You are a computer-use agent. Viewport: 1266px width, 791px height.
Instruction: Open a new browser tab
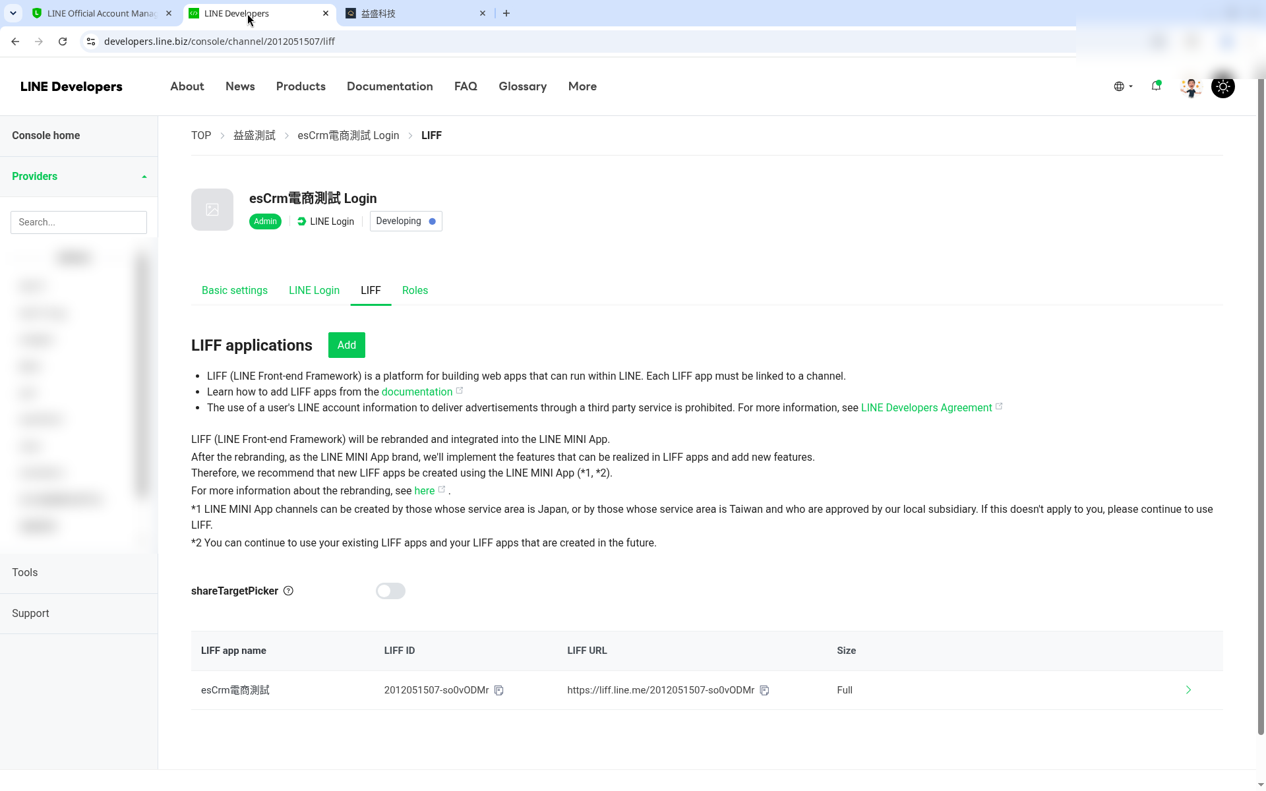[506, 13]
